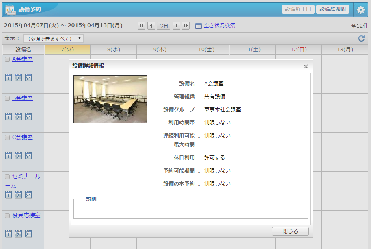Screen dimensions: 371x249
Task: Jump to previous week with double-left arrow
Action: click(x=141, y=26)
